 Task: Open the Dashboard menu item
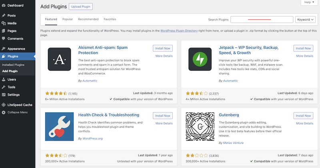[18, 6]
